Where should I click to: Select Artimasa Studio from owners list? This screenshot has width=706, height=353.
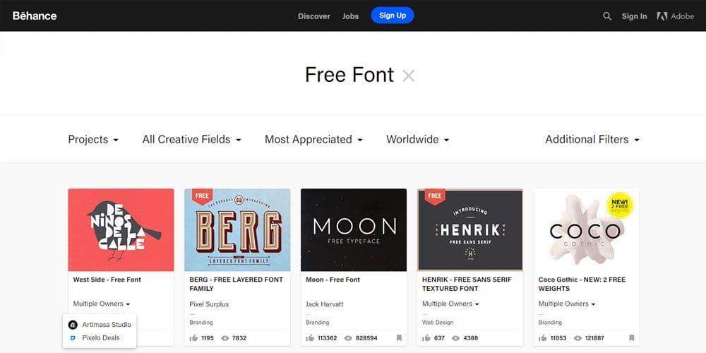coord(100,325)
